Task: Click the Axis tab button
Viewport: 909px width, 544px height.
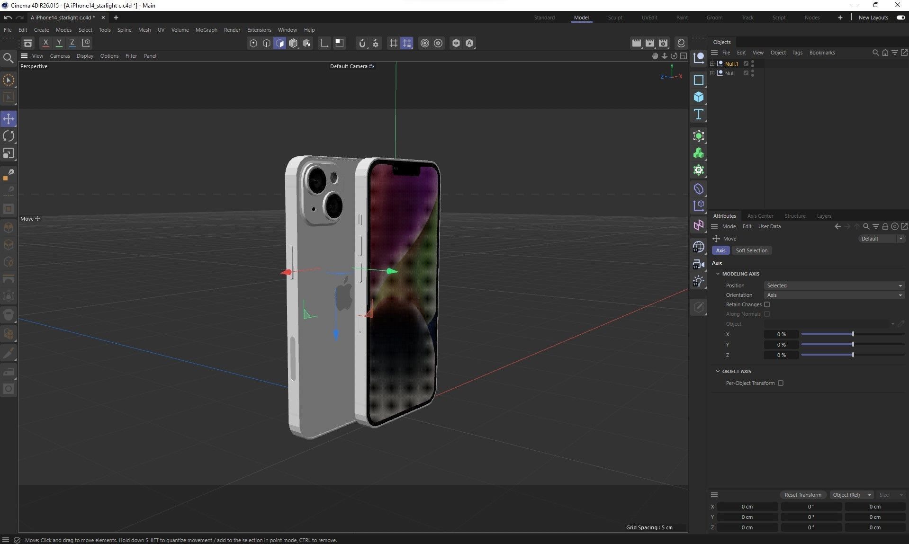Action: tap(720, 250)
